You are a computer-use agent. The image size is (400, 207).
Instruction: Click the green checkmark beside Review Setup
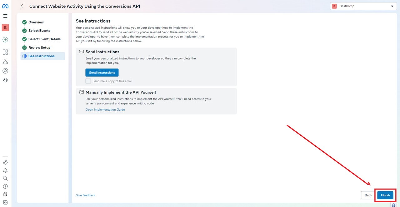pyautogui.click(x=24, y=48)
